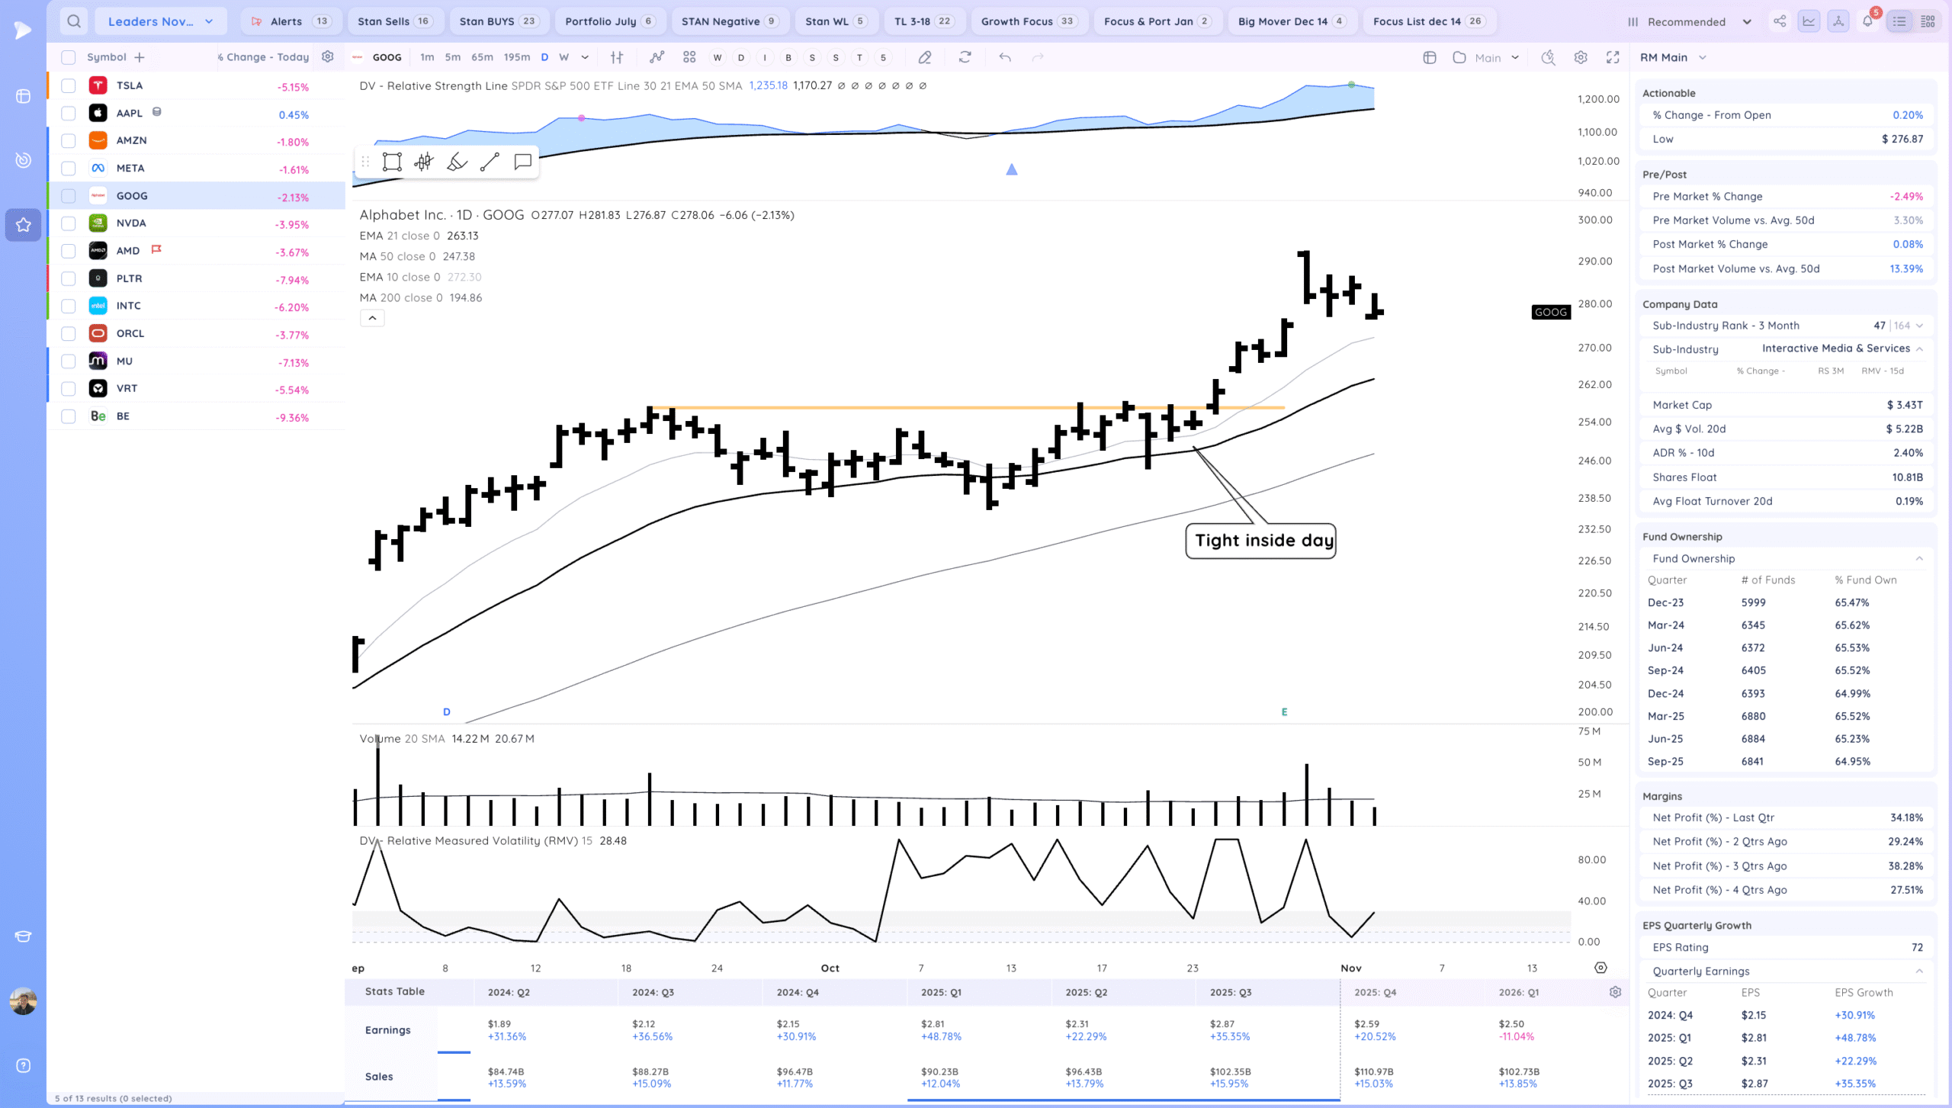The image size is (1952, 1108).
Task: Open chart settings gear icon
Action: [x=1581, y=57]
